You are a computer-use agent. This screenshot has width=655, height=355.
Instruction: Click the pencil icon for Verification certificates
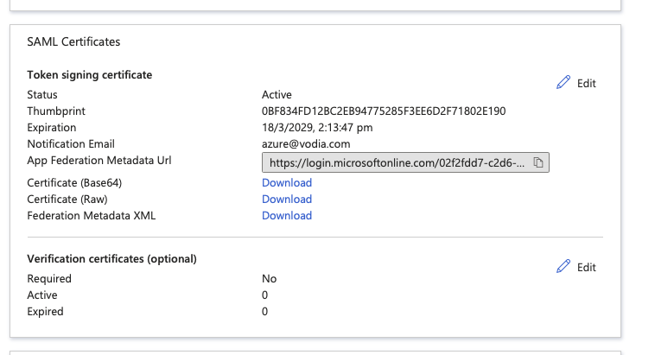point(563,267)
